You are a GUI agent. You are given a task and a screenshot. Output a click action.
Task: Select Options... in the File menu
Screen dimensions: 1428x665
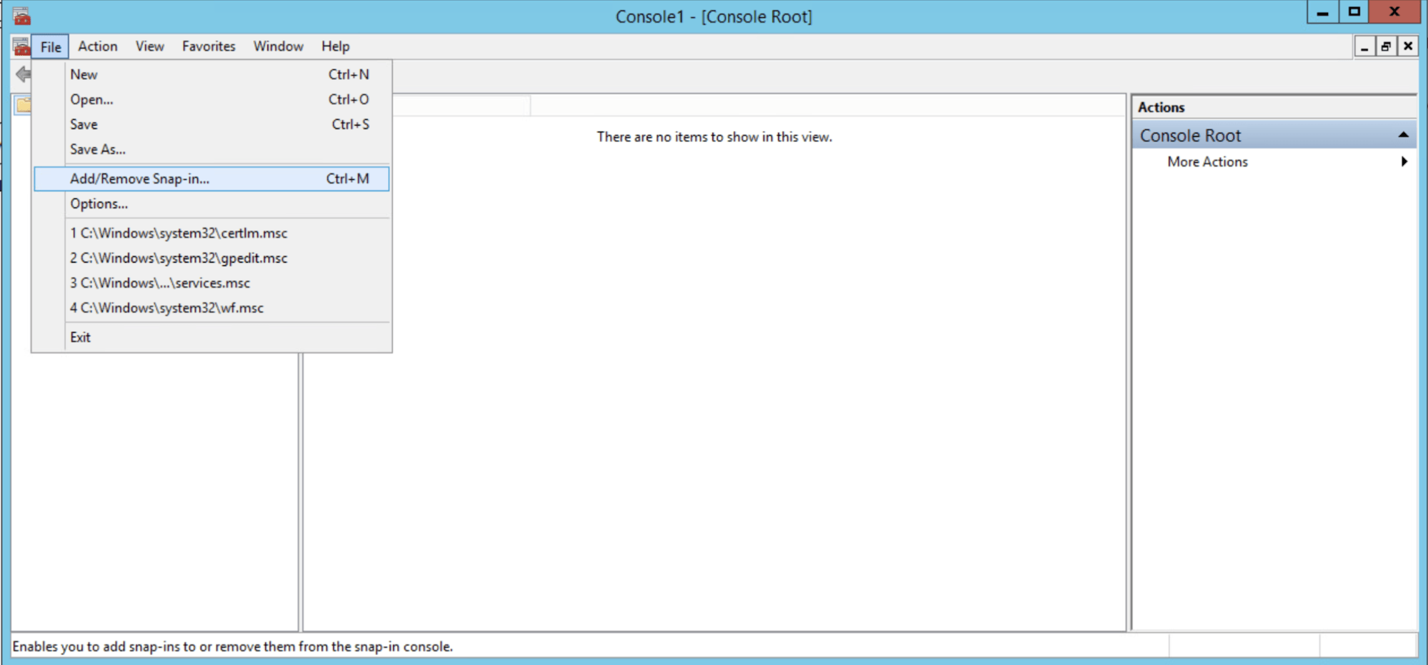(x=99, y=204)
